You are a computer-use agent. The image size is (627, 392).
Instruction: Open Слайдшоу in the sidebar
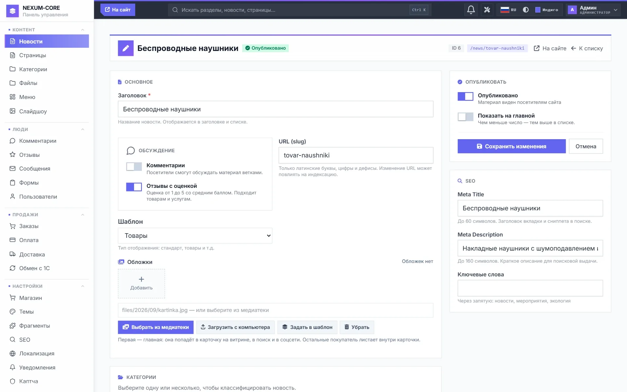coord(47,111)
